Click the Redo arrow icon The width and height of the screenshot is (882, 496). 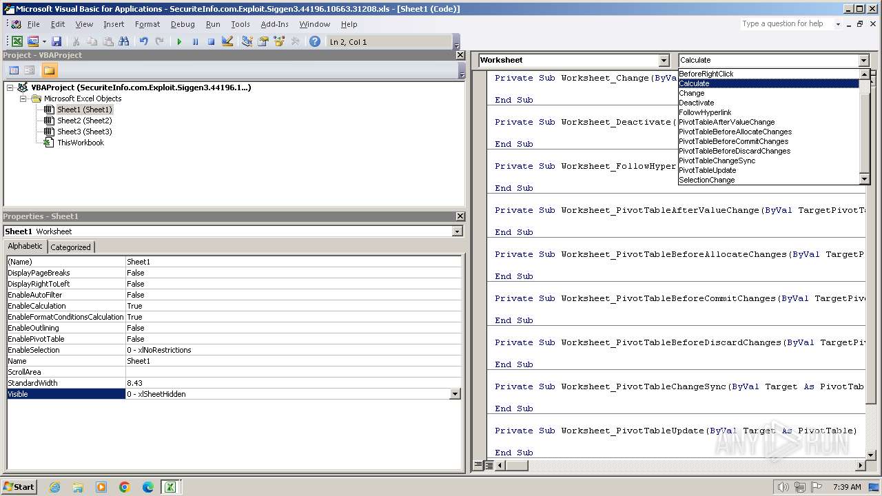pyautogui.click(x=159, y=41)
